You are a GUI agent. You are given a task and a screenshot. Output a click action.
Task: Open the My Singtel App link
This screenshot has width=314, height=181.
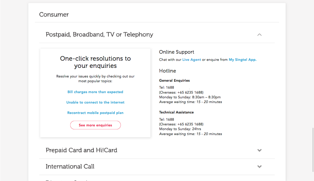coord(243,60)
